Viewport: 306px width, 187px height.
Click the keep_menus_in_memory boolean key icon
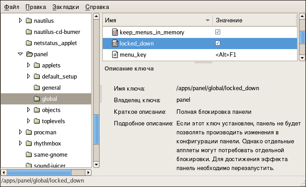click(x=115, y=33)
